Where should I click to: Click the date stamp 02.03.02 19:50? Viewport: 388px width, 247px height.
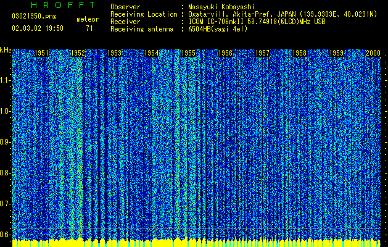(38, 28)
